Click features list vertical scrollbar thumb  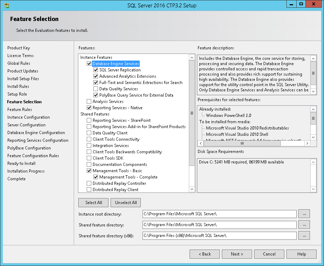[x=192, y=113]
